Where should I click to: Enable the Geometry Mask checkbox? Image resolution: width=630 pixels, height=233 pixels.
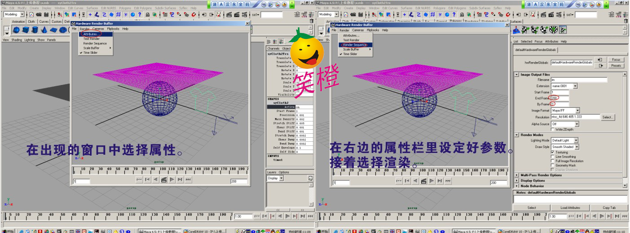(x=552, y=165)
